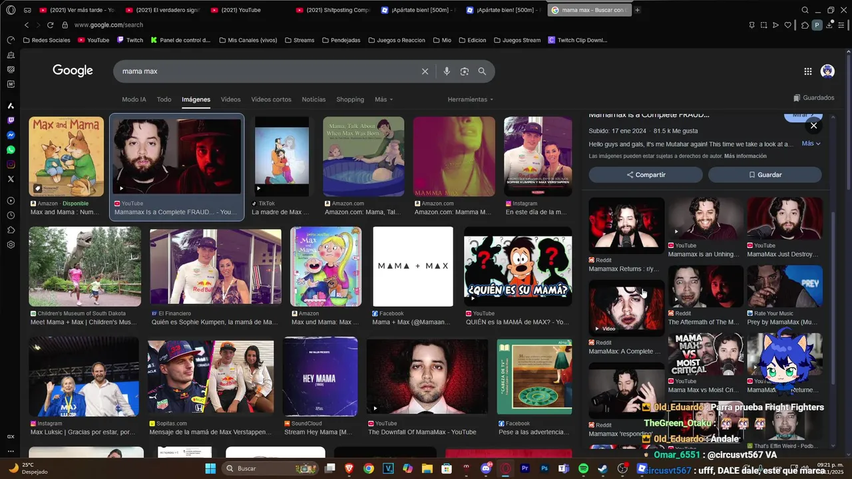Open Google Lens image search icon
The height and width of the screenshot is (479, 852).
pos(465,71)
